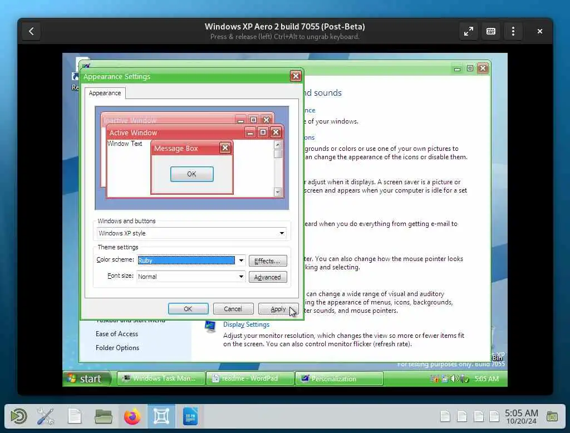Select the Appearance tab
The image size is (570, 433).
pos(105,93)
